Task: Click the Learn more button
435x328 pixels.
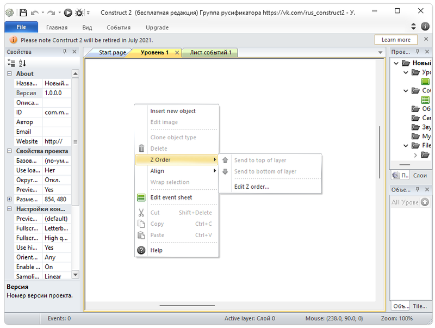Action: point(396,40)
